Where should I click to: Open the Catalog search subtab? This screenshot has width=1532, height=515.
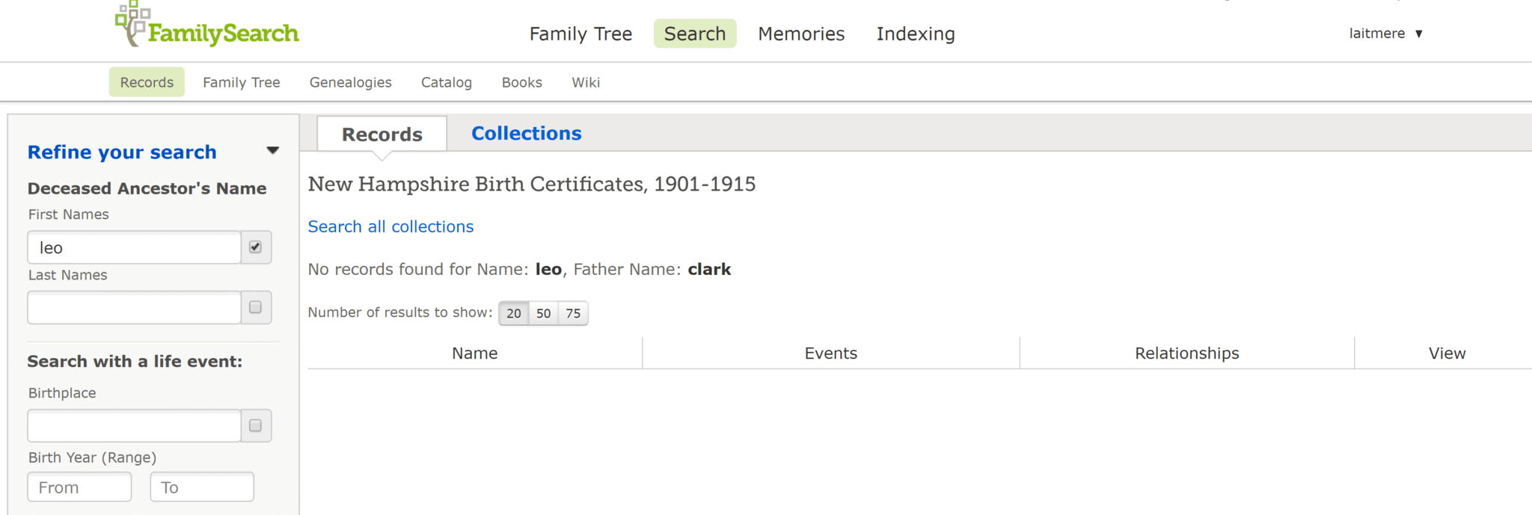tap(447, 82)
